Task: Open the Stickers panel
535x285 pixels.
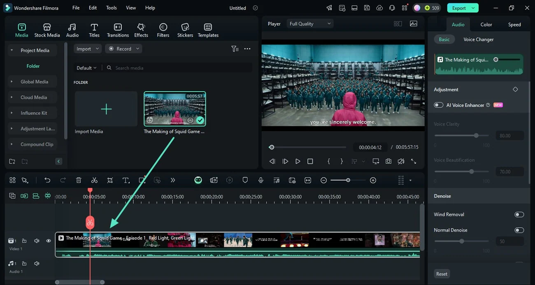Action: tap(185, 30)
